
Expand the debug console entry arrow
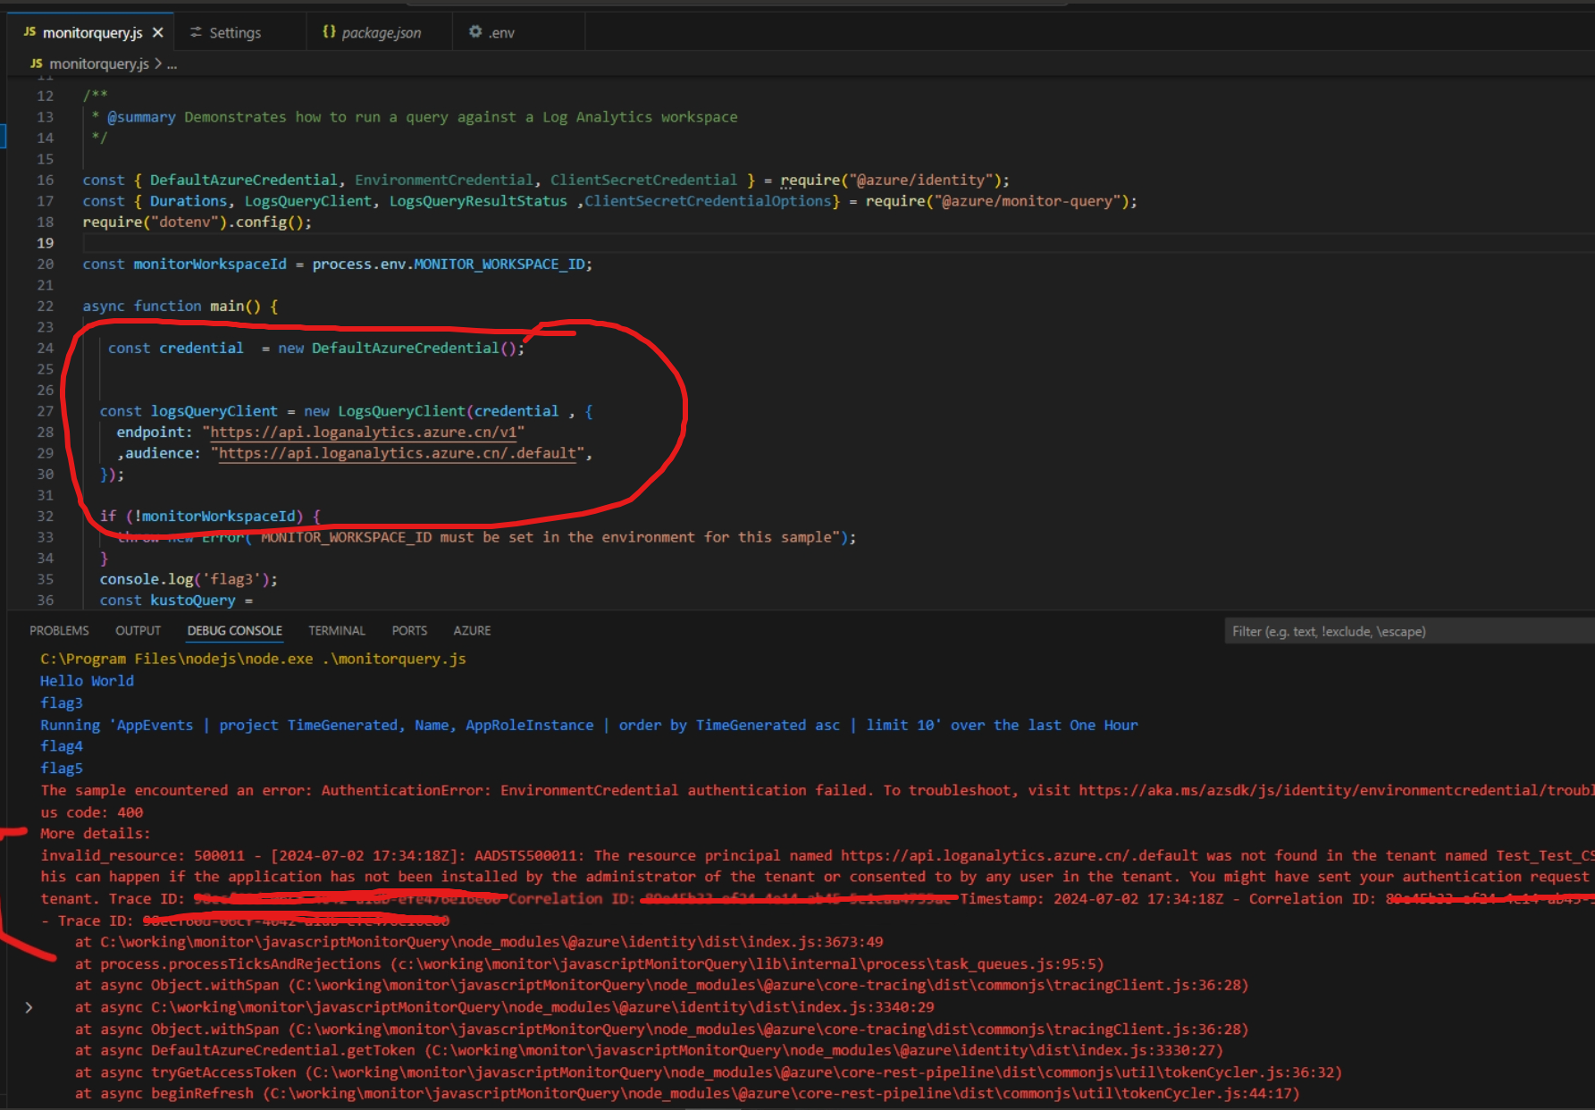[x=29, y=1007]
